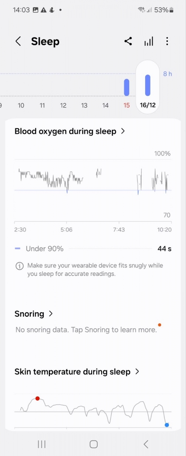Select the sleep bar for day 15
Viewport: 186px width, 456px height.
pos(127,87)
